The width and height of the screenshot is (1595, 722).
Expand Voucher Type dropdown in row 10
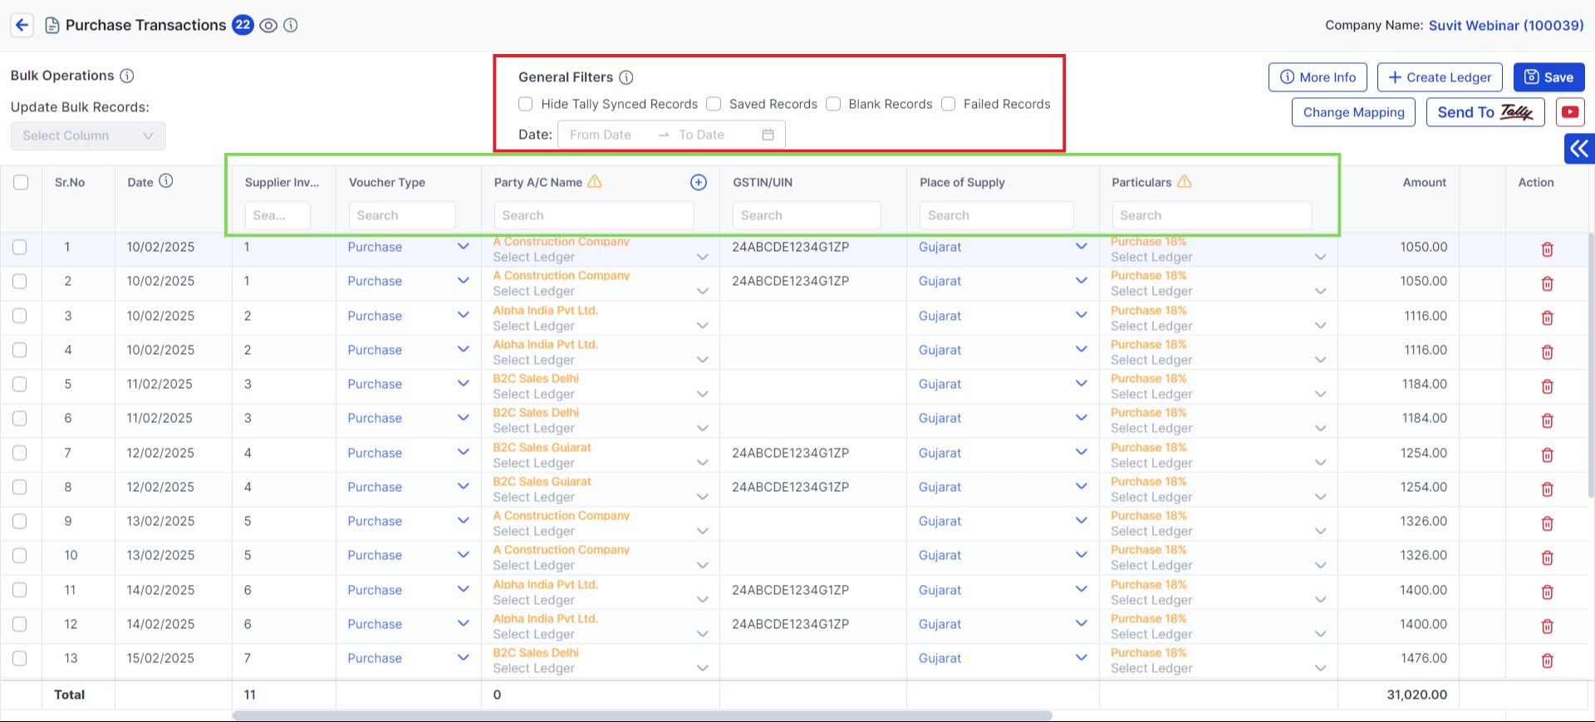[464, 554]
